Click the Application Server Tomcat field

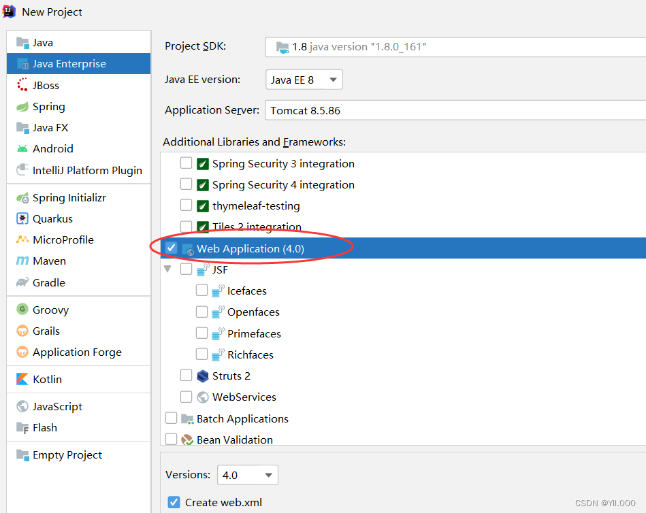[x=455, y=110]
